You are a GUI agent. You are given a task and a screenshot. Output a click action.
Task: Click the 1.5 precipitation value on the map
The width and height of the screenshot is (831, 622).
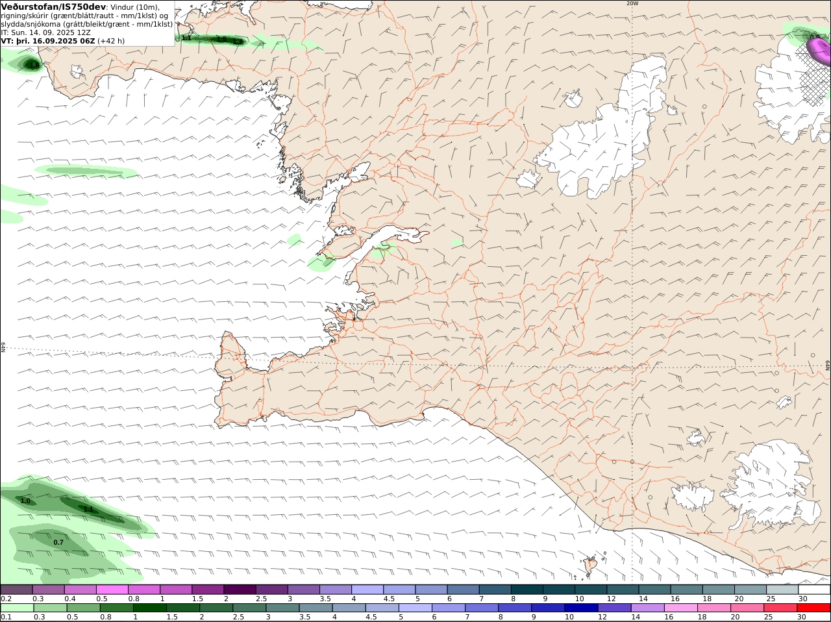click(x=221, y=39)
